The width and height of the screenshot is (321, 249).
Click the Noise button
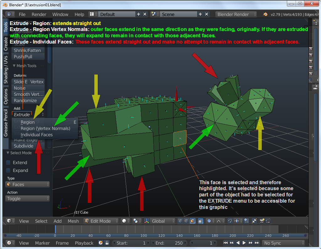tap(28, 88)
